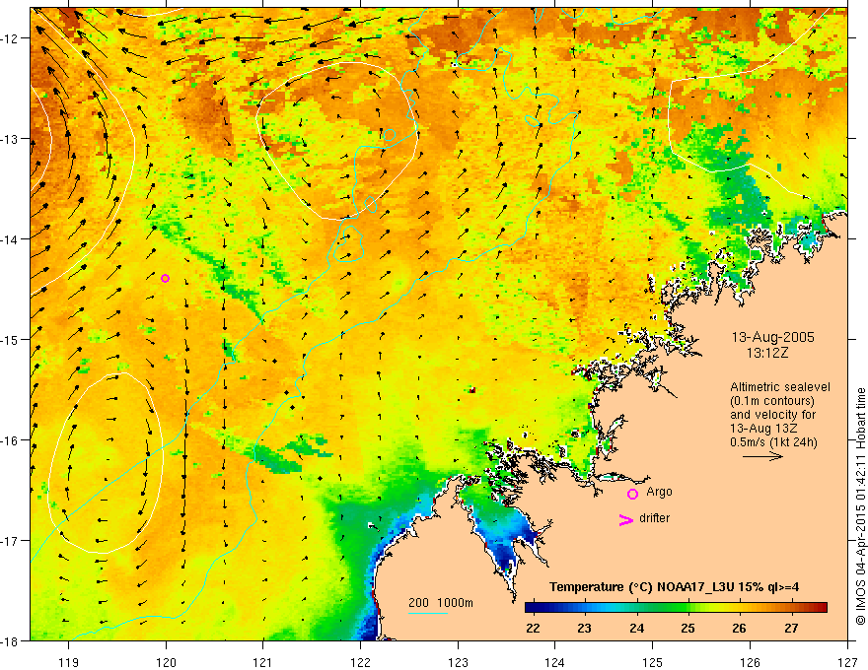Click the color bar value "23"

point(585,629)
